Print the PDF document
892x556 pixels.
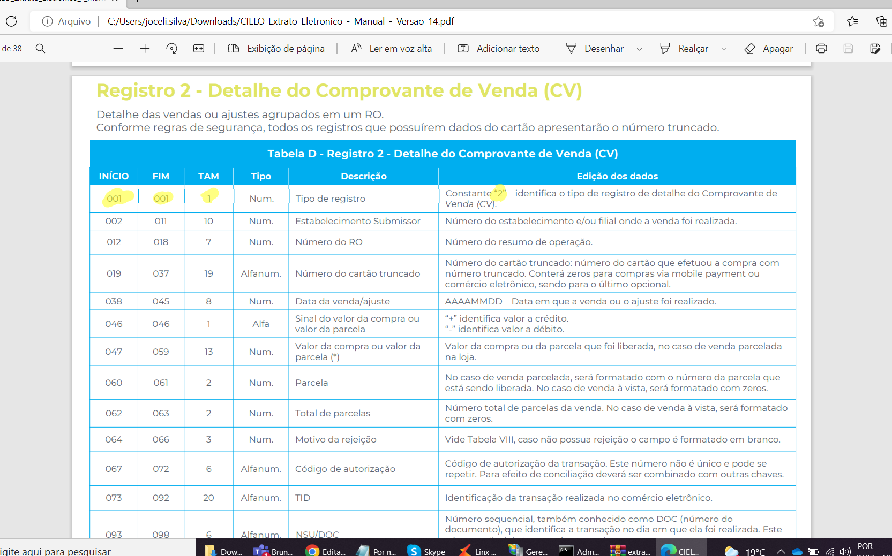[821, 49]
